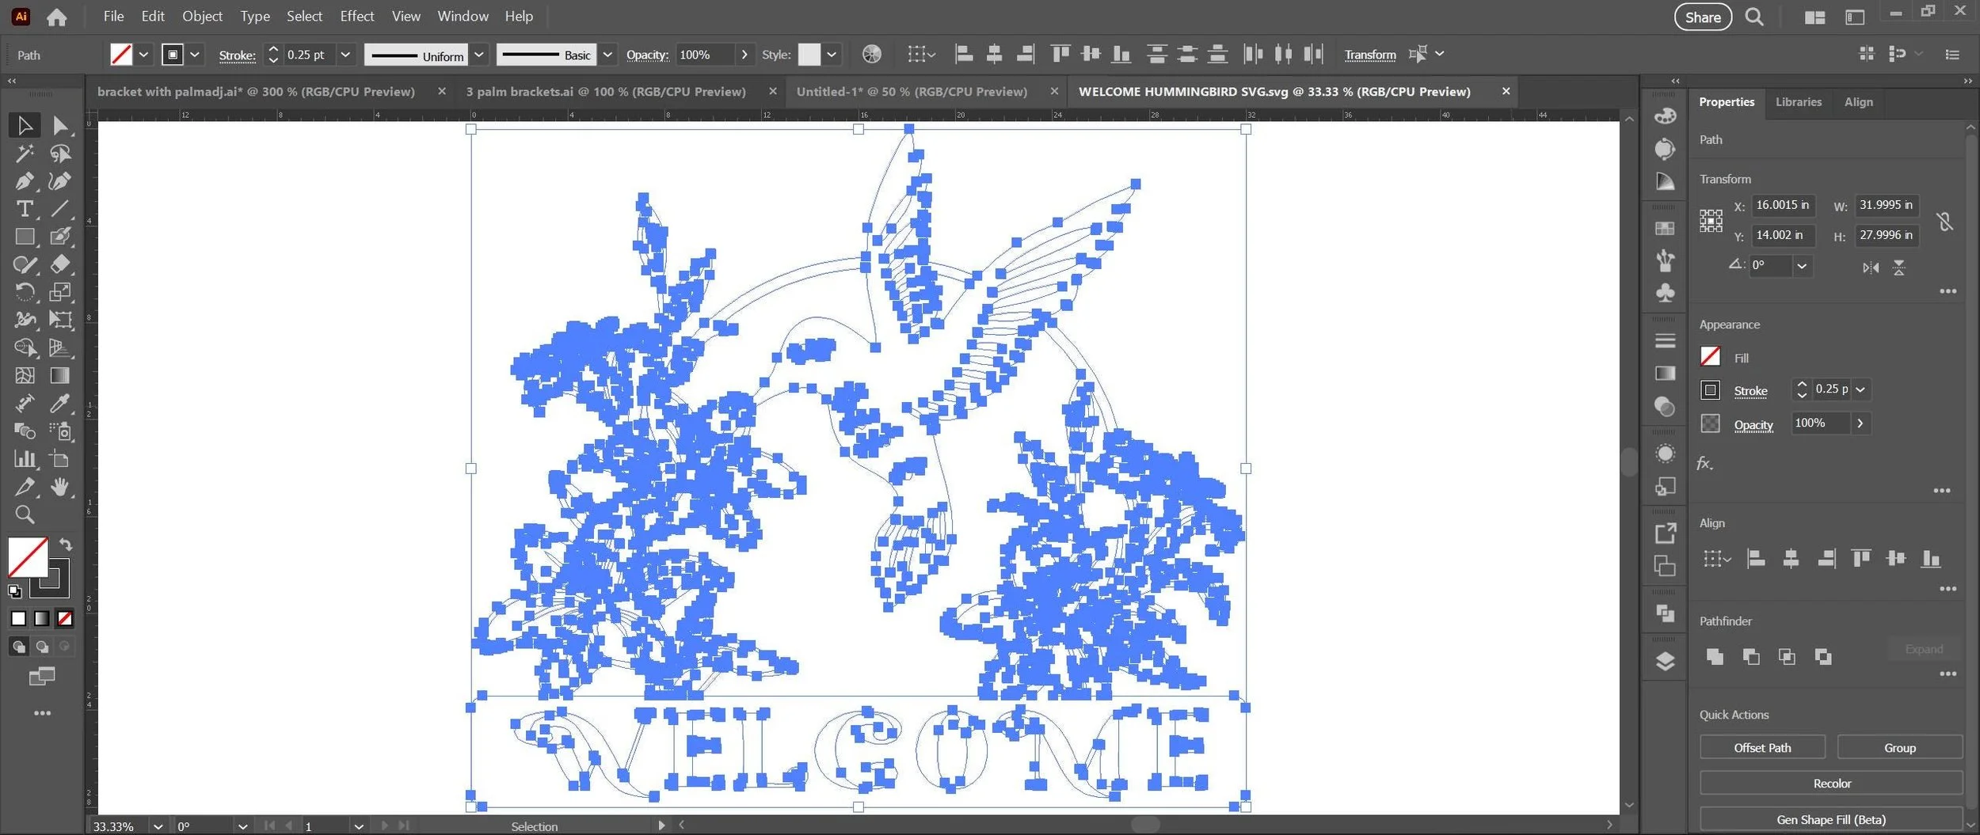This screenshot has width=1980, height=835.
Task: Click Flip Horizontal icon in Transform
Action: [1870, 268]
